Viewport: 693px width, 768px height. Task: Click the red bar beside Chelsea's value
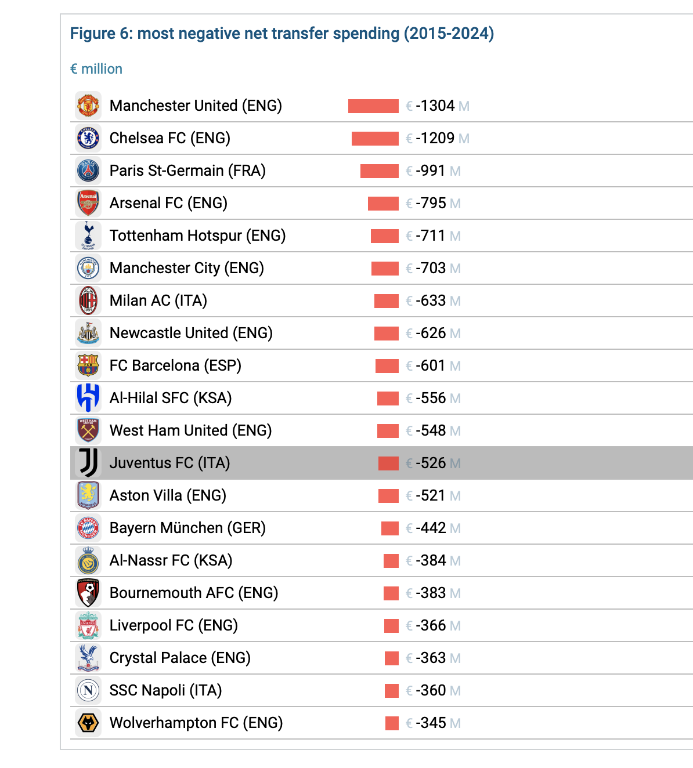point(375,139)
